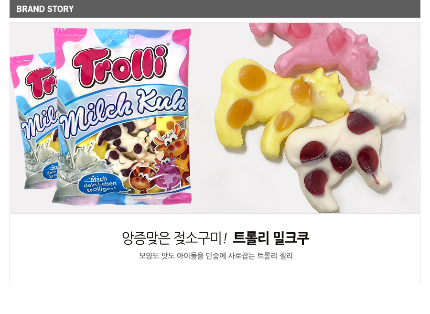Click the dark red spot on white cow's neck
The height and width of the screenshot is (314, 430).
(360, 122)
